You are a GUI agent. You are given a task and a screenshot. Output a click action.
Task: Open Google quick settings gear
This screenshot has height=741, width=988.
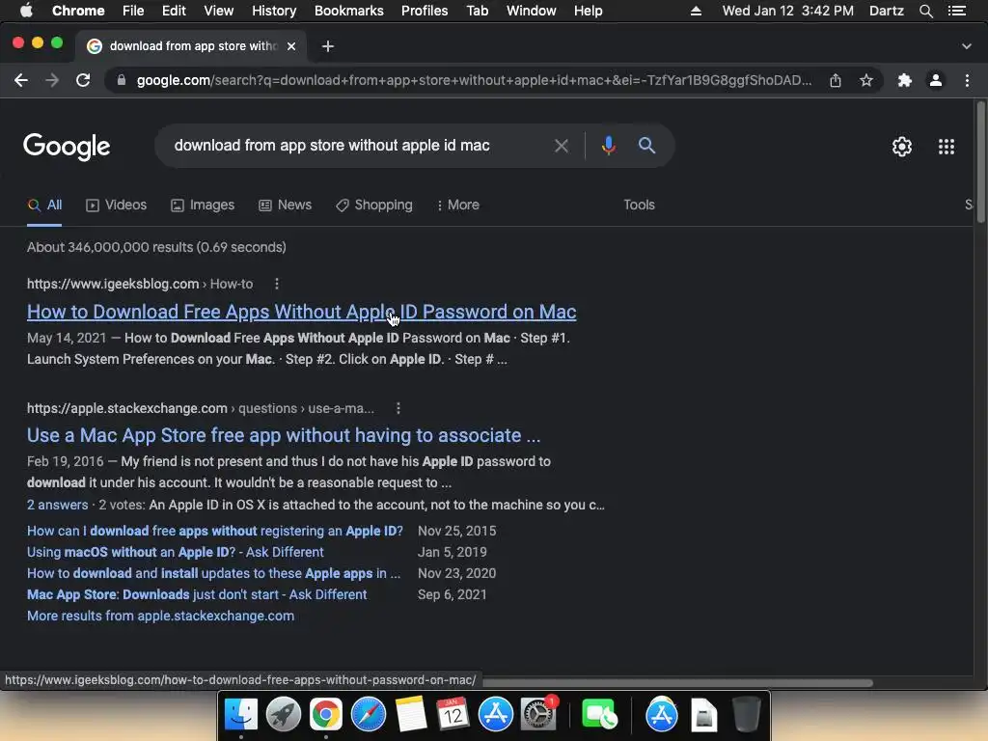902,147
